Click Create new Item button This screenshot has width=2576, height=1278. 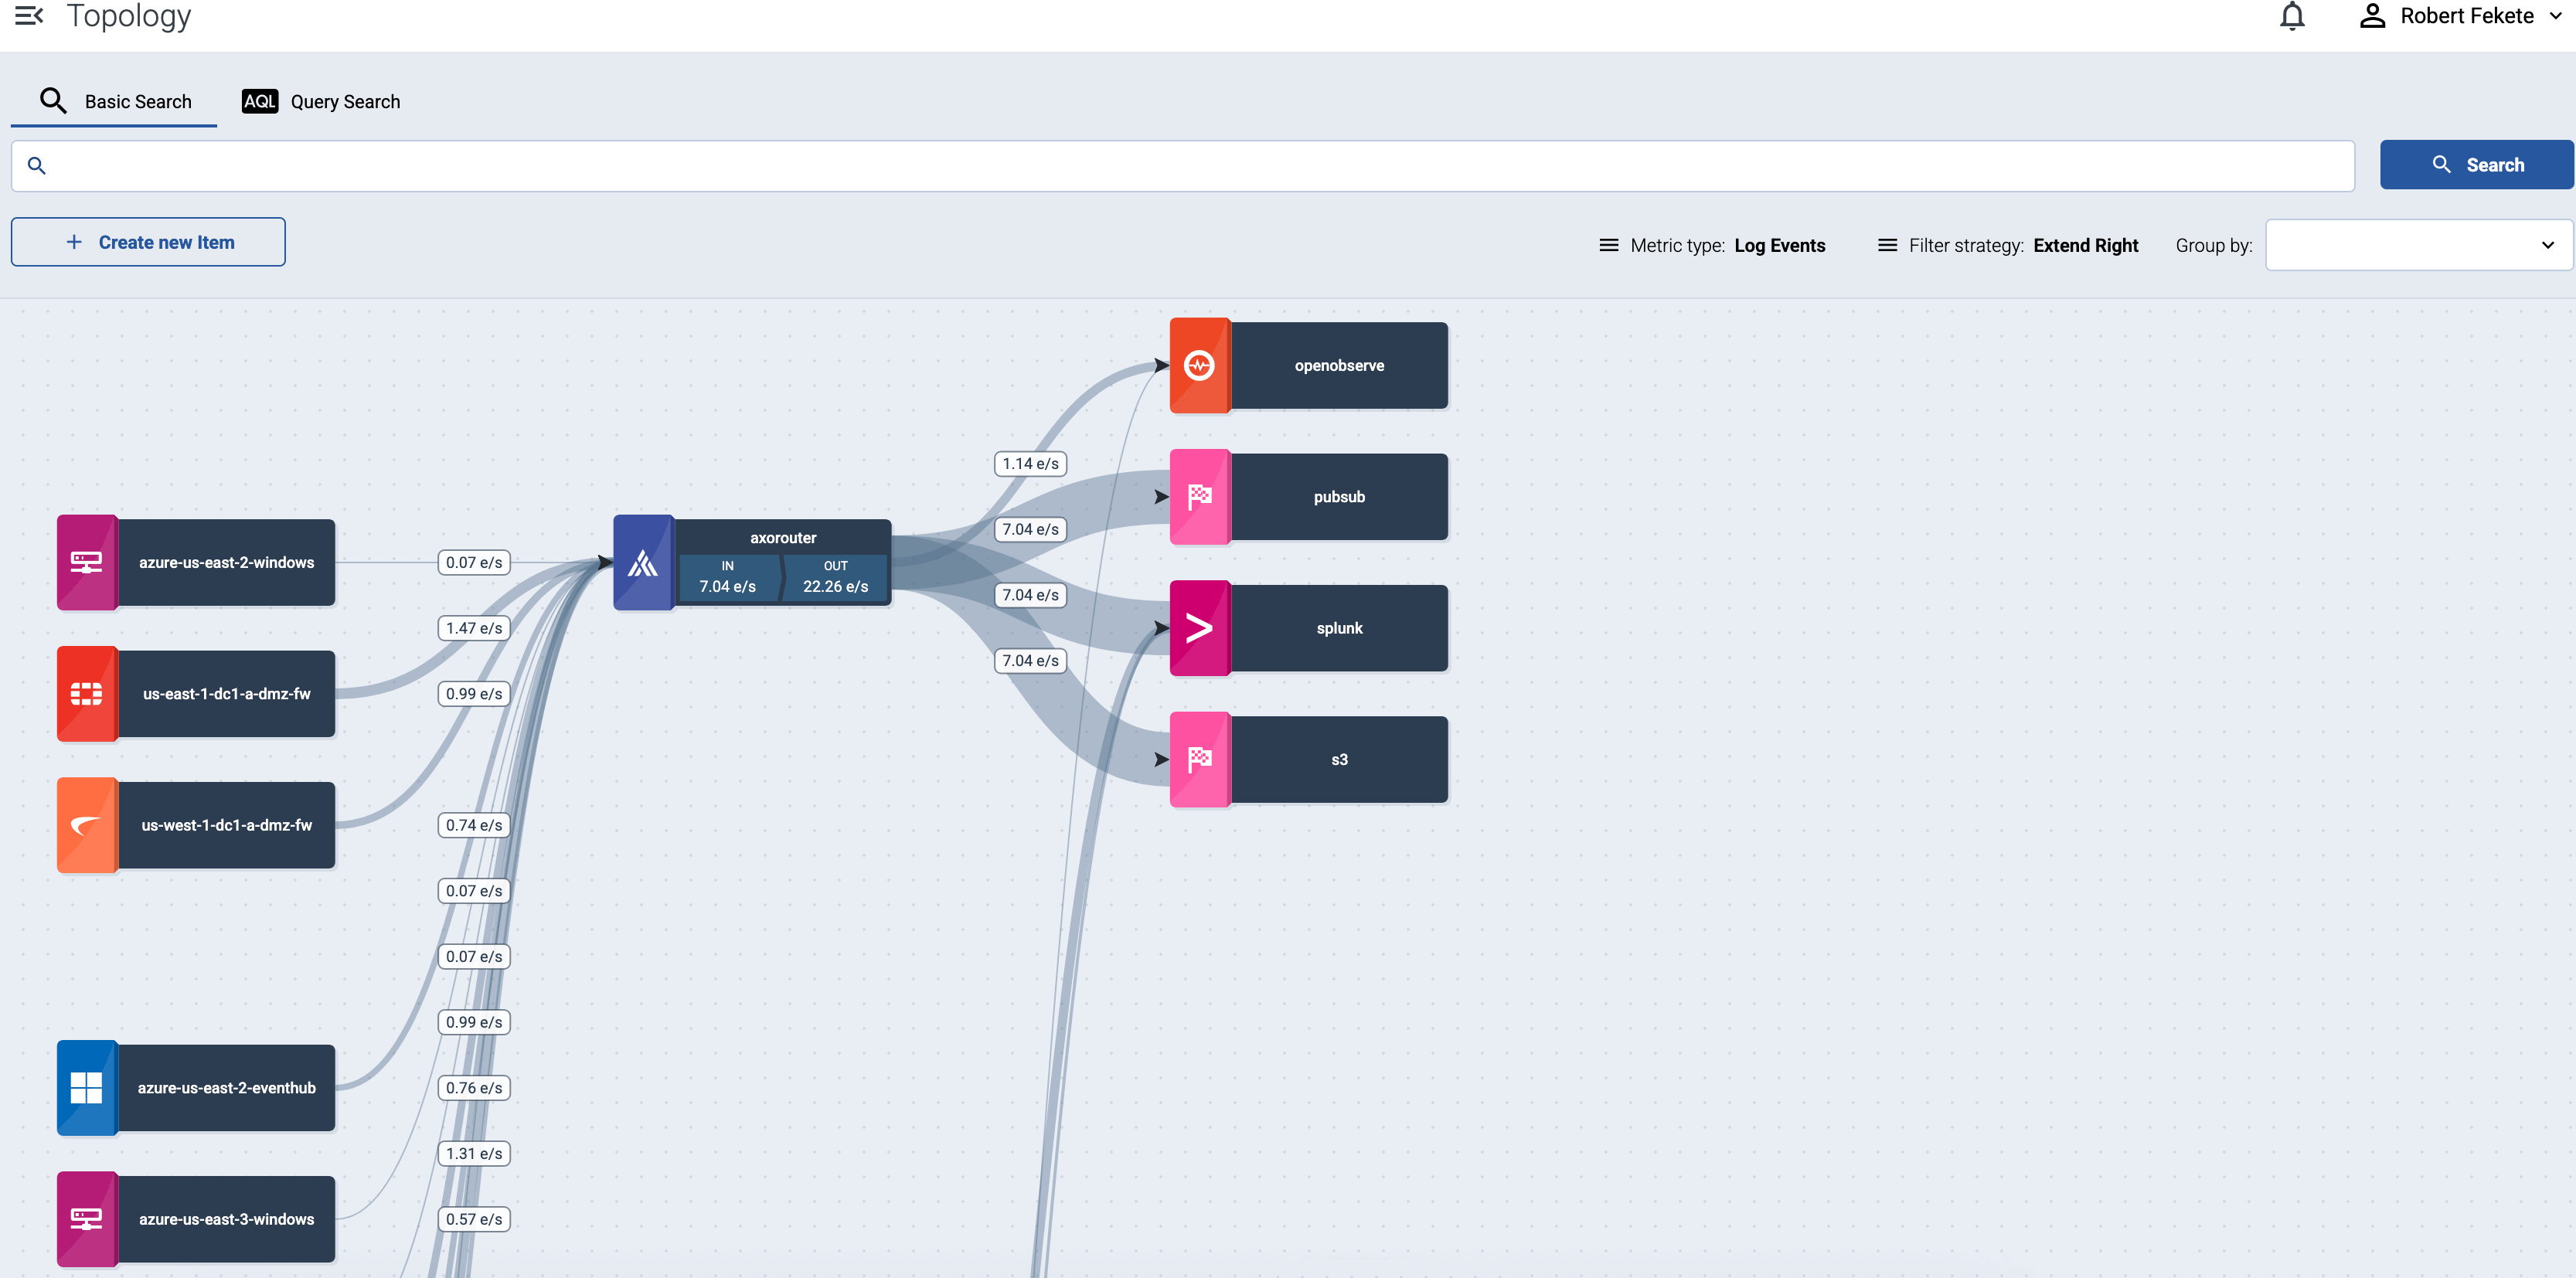point(148,242)
